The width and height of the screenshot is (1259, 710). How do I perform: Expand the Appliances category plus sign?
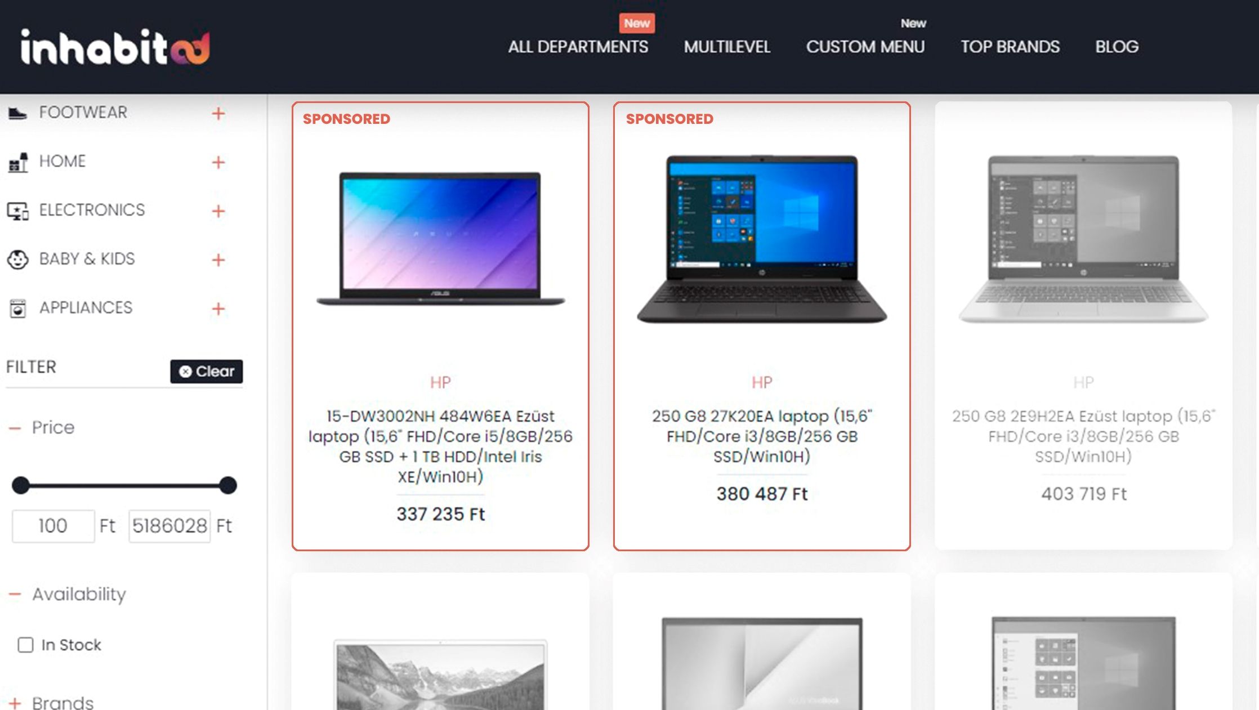[218, 309]
